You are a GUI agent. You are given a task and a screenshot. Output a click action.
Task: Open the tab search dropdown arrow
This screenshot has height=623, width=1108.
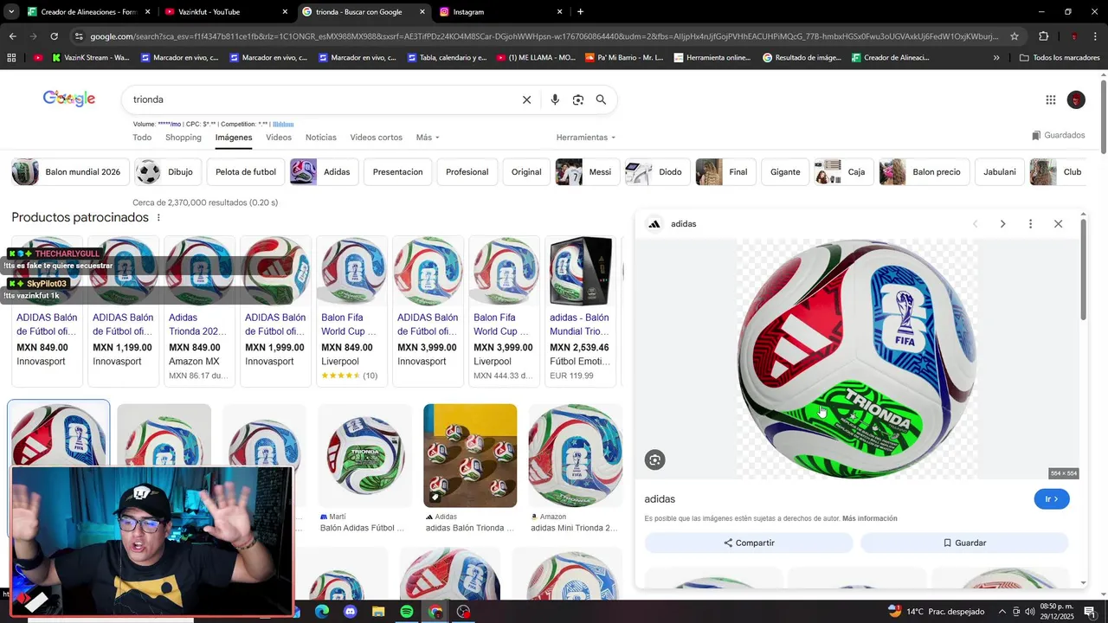tap(11, 12)
